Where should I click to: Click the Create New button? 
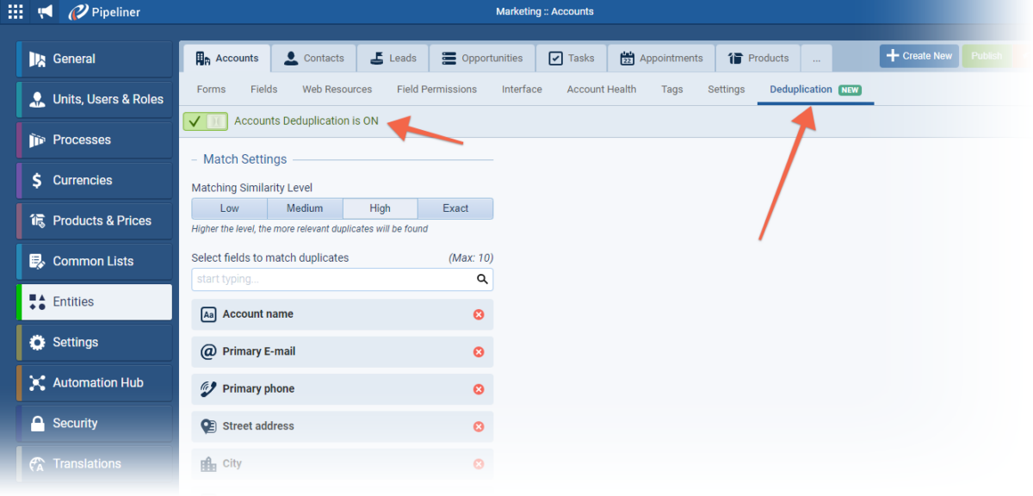(919, 56)
